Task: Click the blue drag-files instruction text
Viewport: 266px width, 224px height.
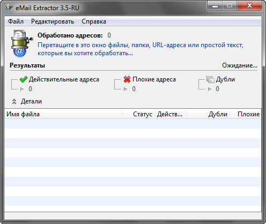Action: (x=141, y=49)
